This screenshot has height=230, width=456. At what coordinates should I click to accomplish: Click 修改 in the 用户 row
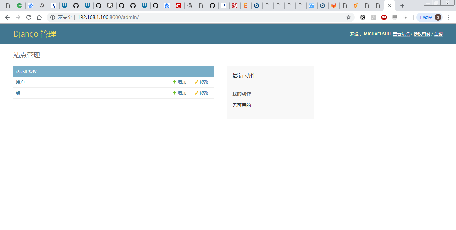point(202,82)
